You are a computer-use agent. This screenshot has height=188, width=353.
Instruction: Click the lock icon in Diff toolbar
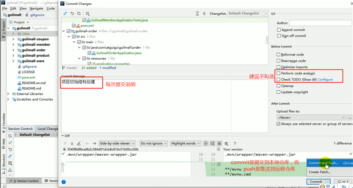tap(219, 143)
